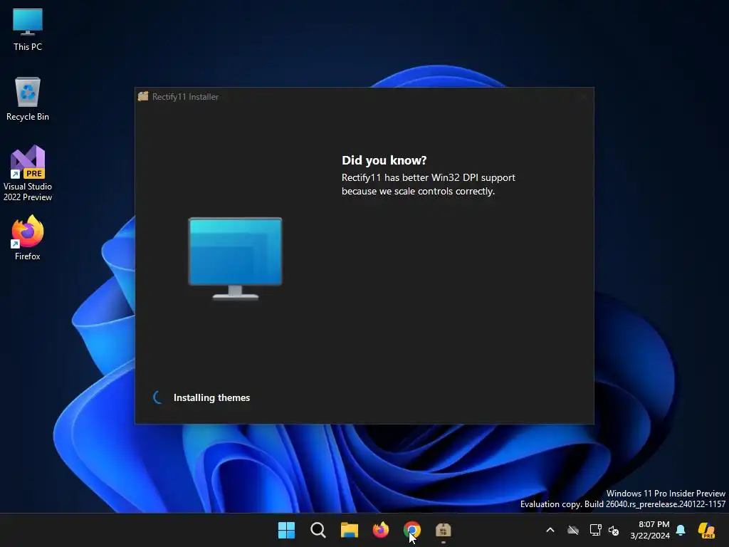Open the This PC desktop icon
The height and width of the screenshot is (547, 729).
(28, 29)
